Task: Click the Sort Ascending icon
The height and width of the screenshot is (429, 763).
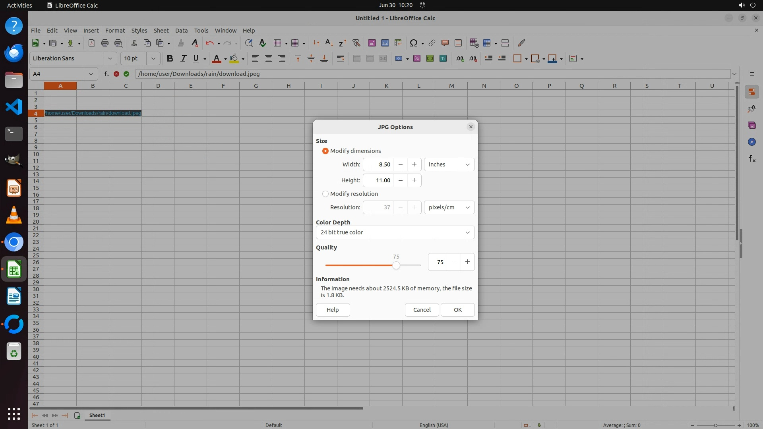Action: (x=329, y=43)
